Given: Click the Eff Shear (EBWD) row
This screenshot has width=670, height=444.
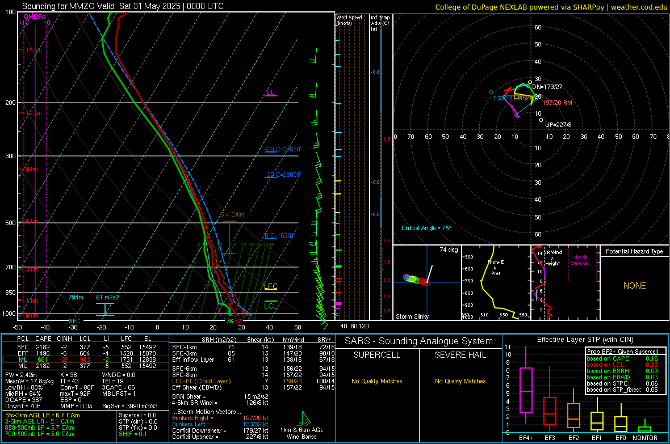Looking at the screenshot, I should 253,387.
